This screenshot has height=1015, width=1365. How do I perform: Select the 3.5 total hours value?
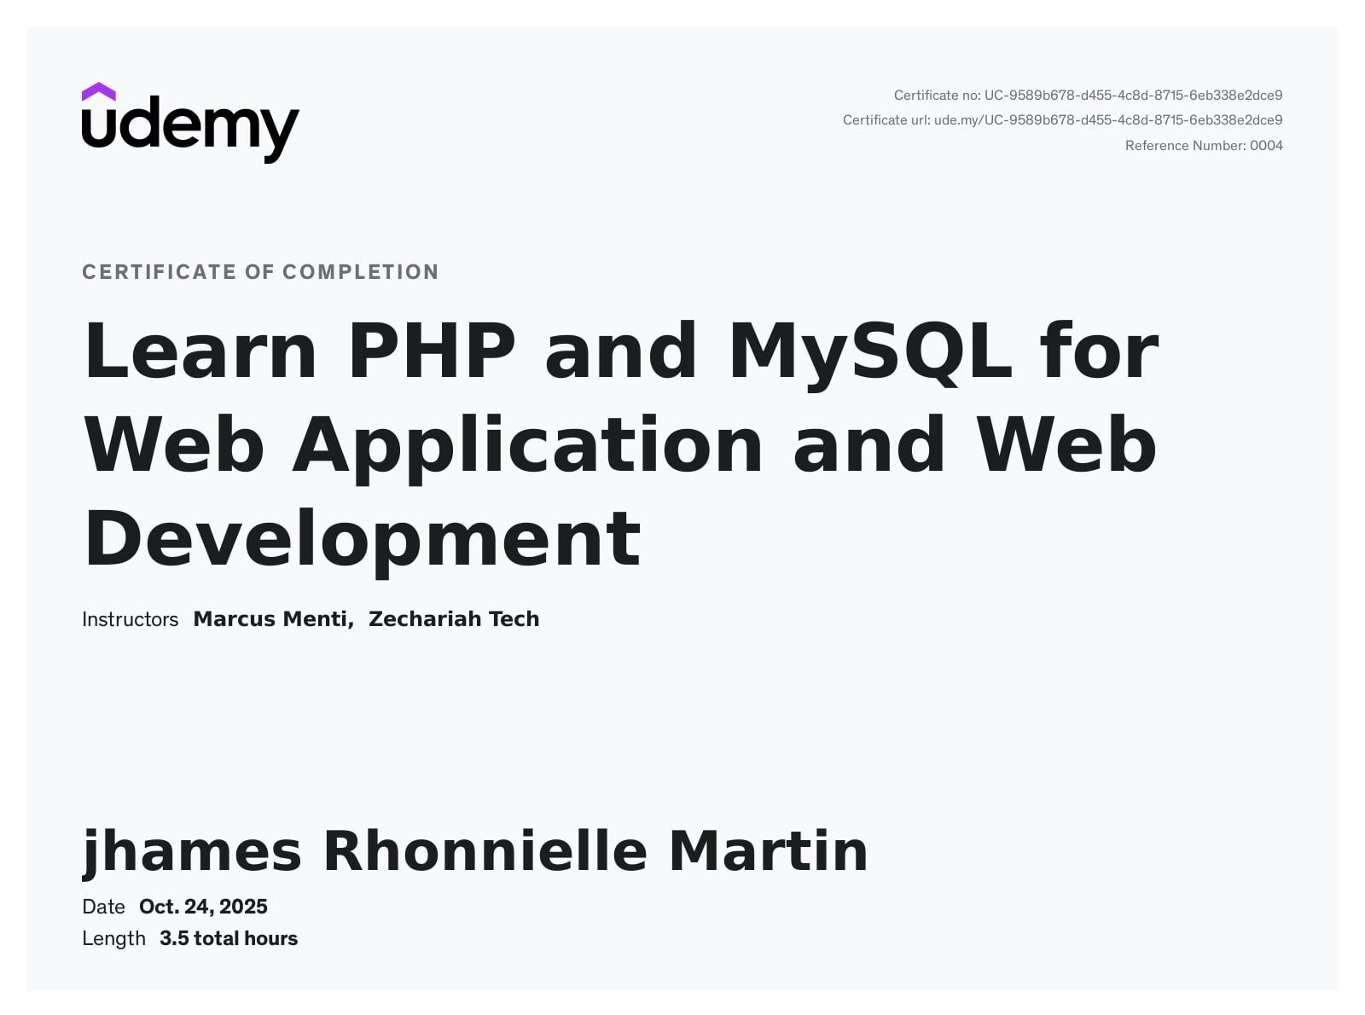point(229,938)
